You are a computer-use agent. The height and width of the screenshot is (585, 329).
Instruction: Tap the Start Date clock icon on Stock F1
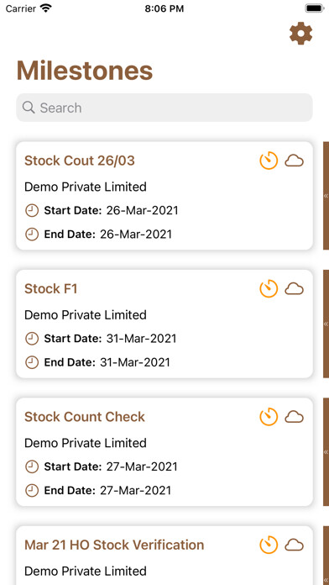point(32,339)
